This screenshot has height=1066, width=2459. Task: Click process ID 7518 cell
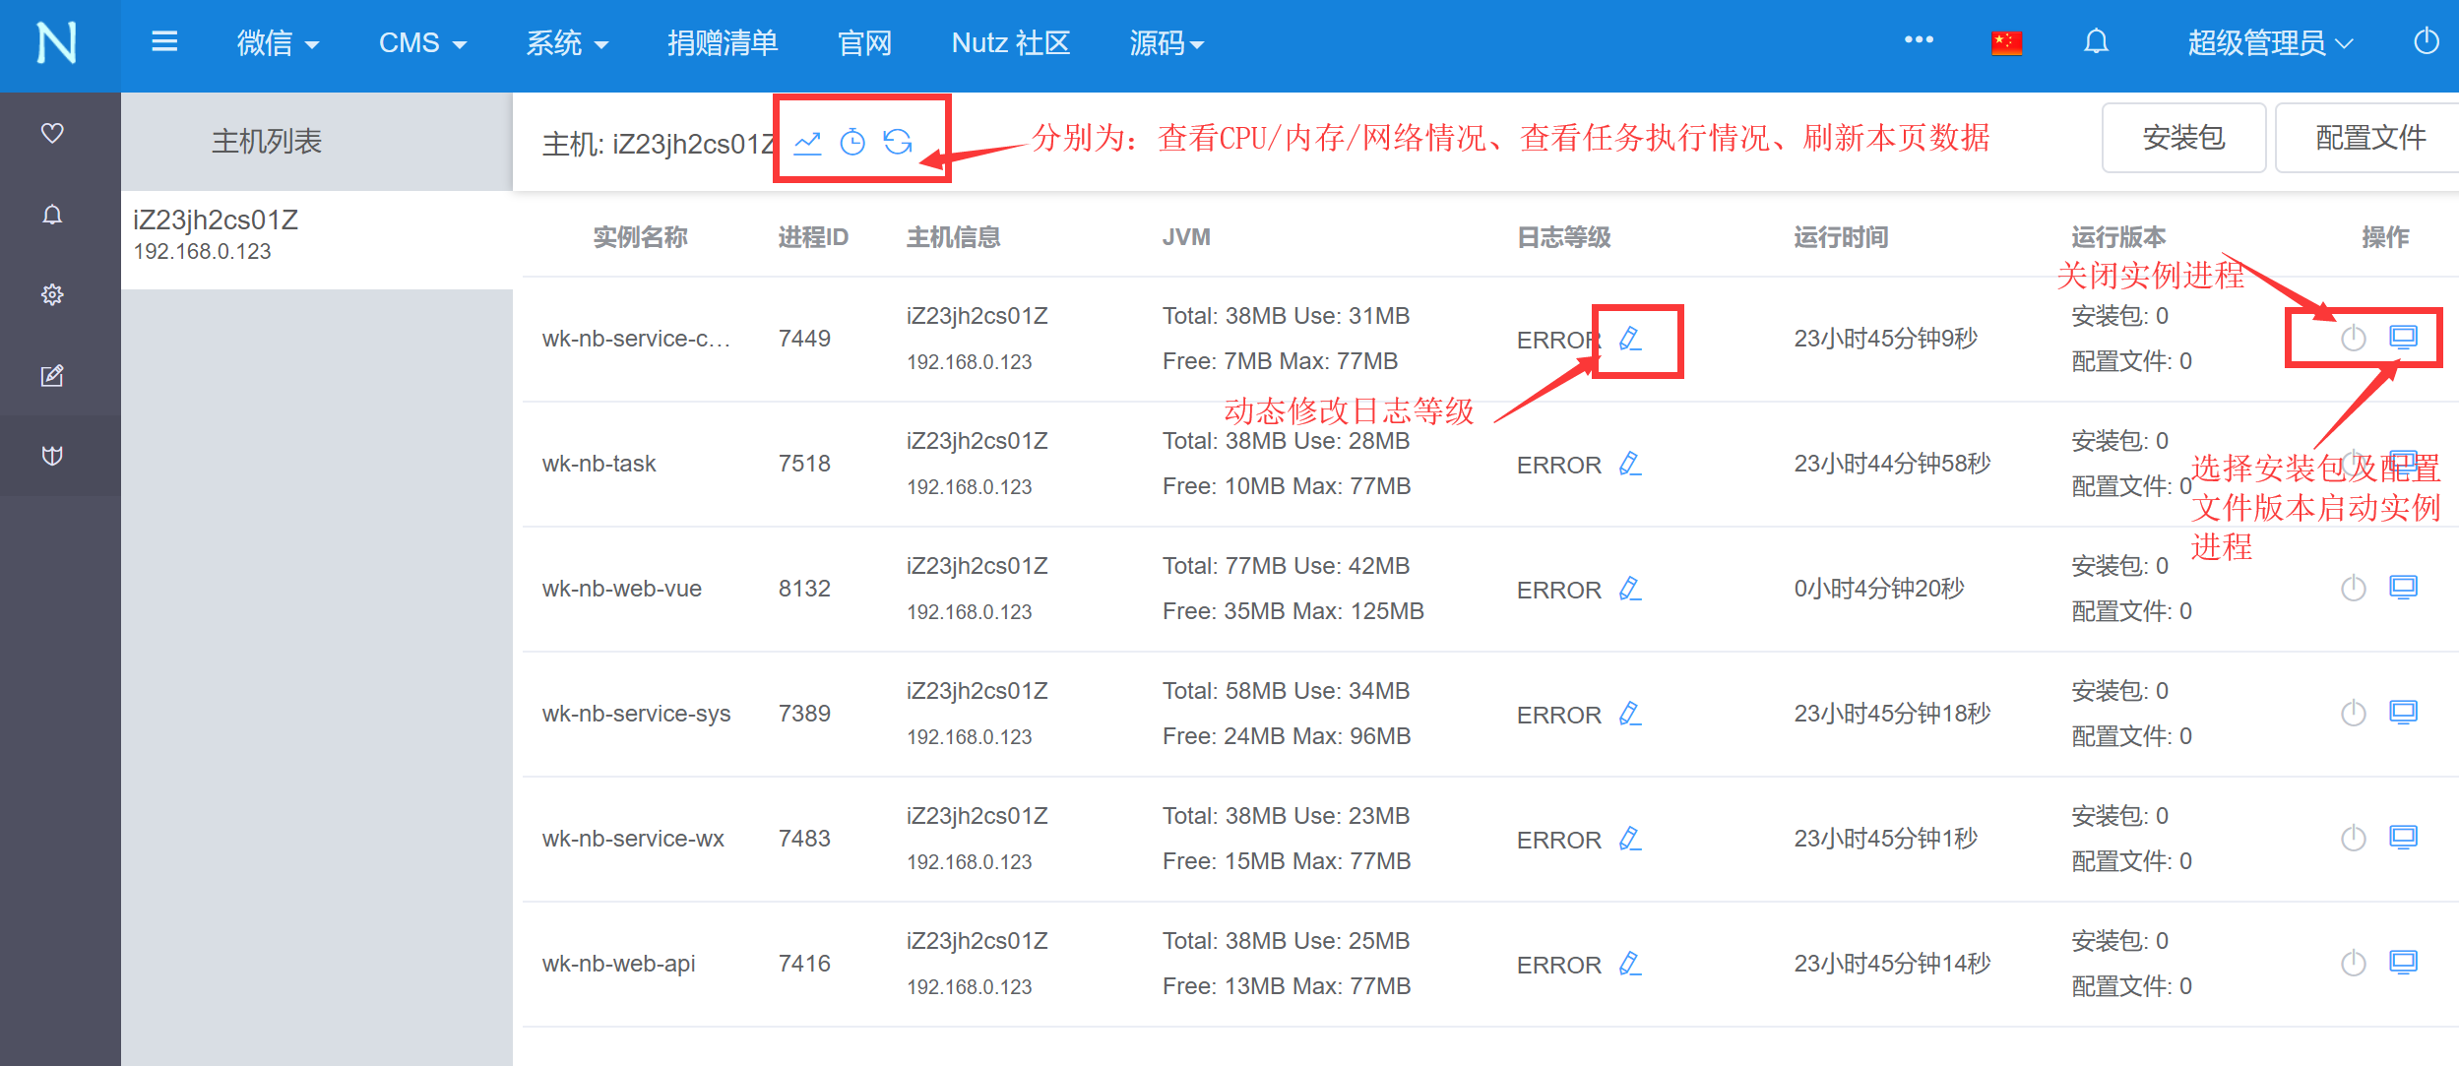(804, 464)
